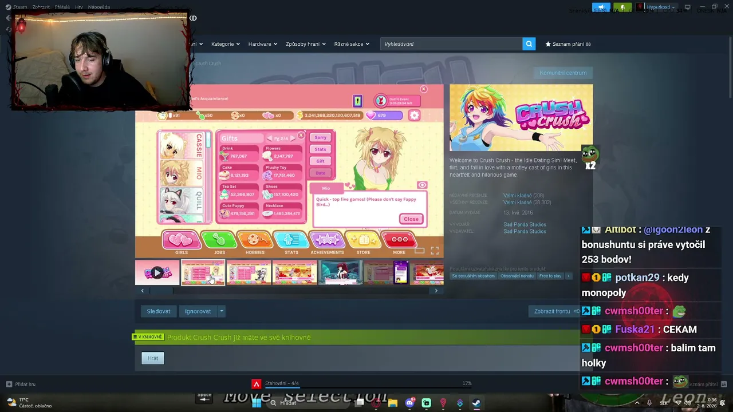Go to previous Gifts page arrow
The width and height of the screenshot is (733, 412).
[x=270, y=138]
